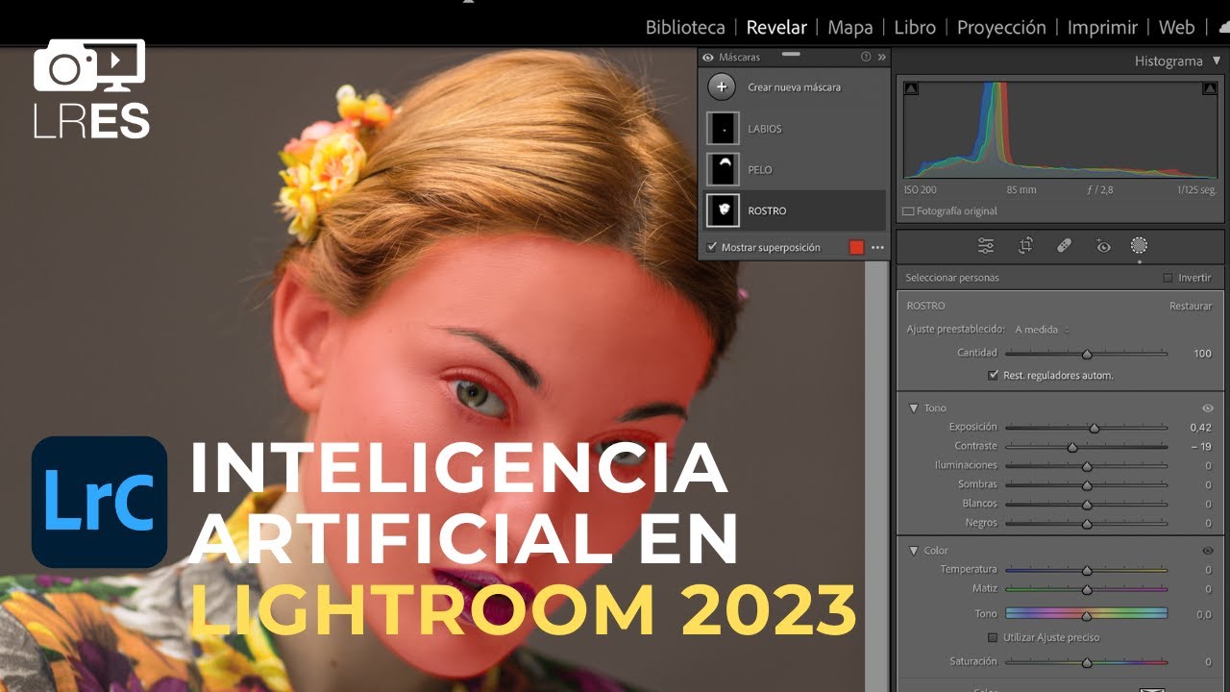Click Exposición value 0,42
1230x692 pixels.
pyautogui.click(x=1200, y=427)
